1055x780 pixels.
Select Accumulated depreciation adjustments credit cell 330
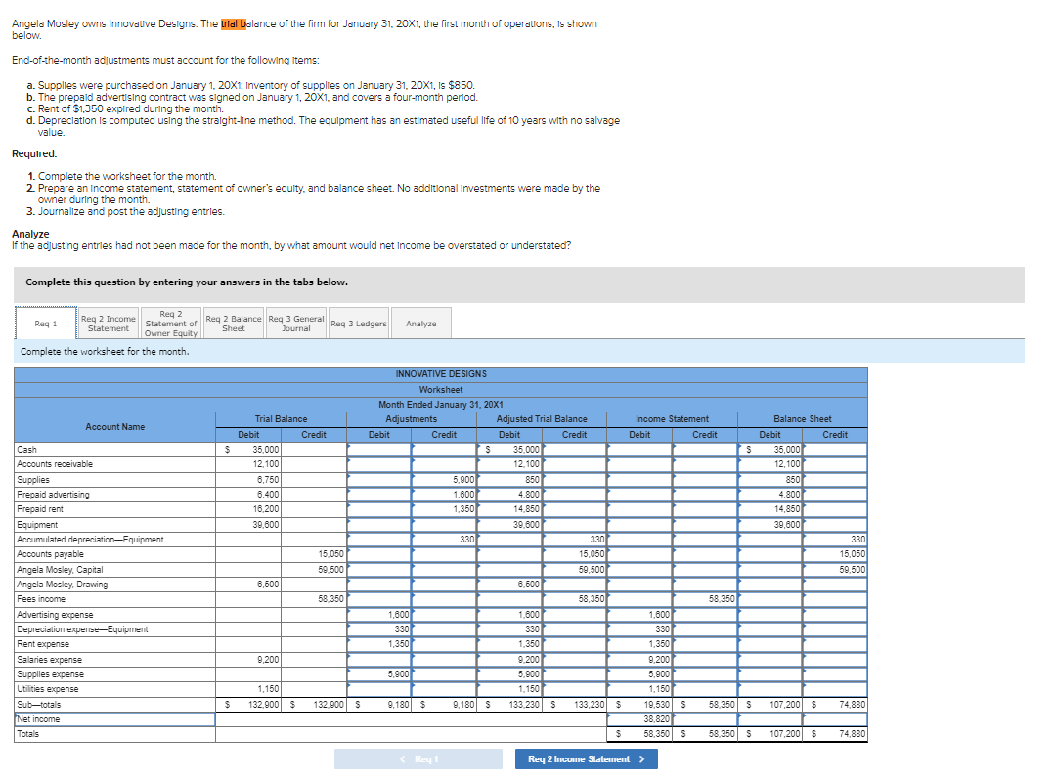444,540
